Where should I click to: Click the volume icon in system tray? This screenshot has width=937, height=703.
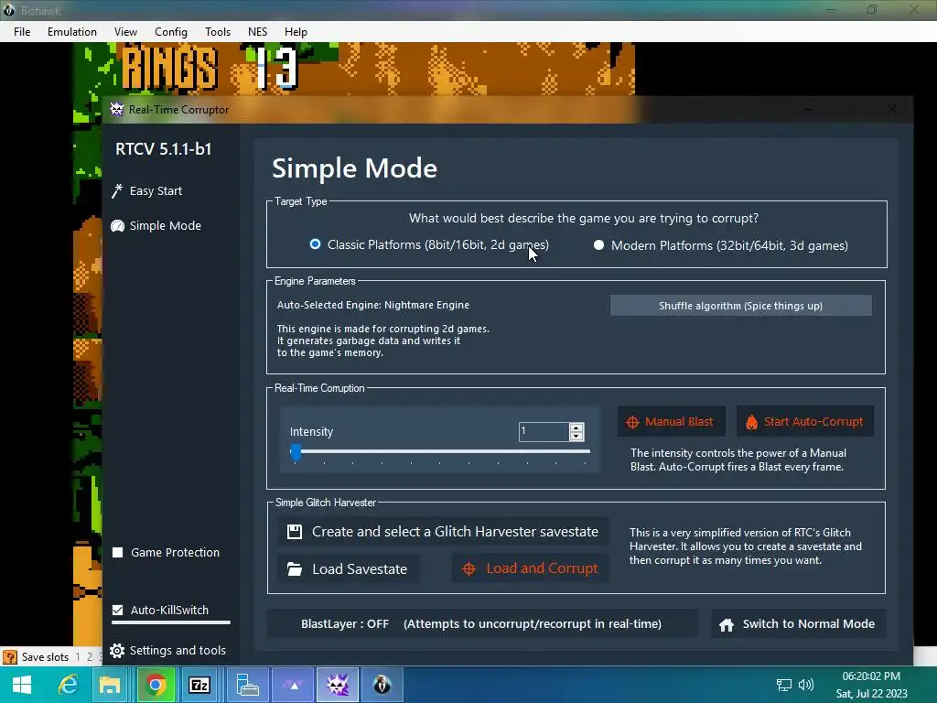(x=805, y=685)
